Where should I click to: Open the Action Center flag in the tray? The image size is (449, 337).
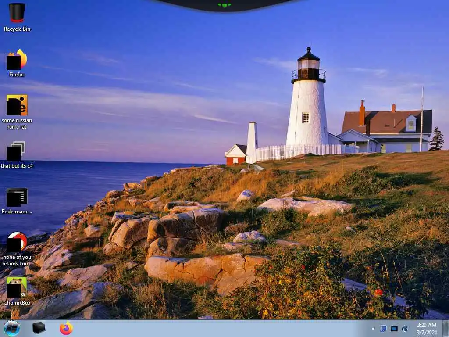(x=383, y=329)
